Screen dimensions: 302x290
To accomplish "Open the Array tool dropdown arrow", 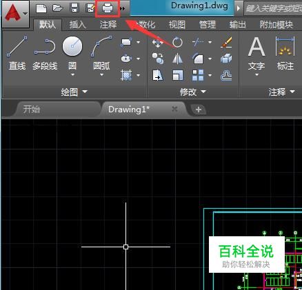I will (210, 75).
